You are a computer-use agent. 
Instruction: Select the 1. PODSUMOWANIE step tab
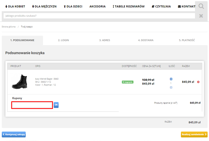(23, 40)
